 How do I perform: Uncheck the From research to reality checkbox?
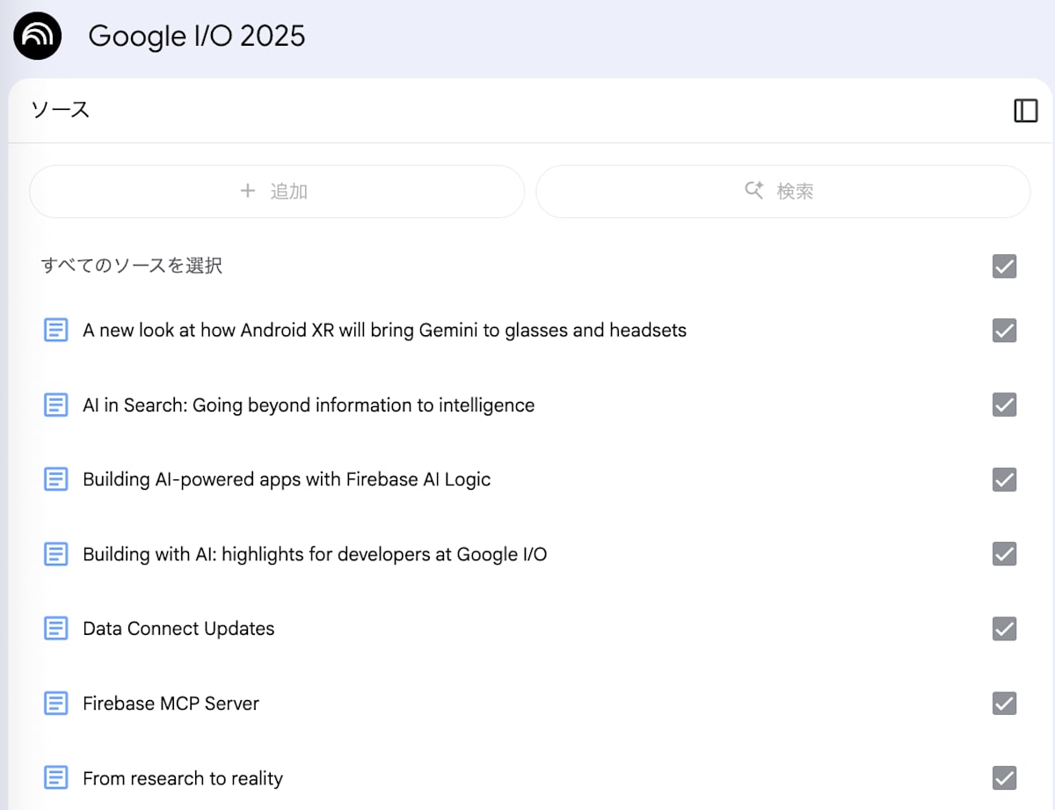point(1004,778)
